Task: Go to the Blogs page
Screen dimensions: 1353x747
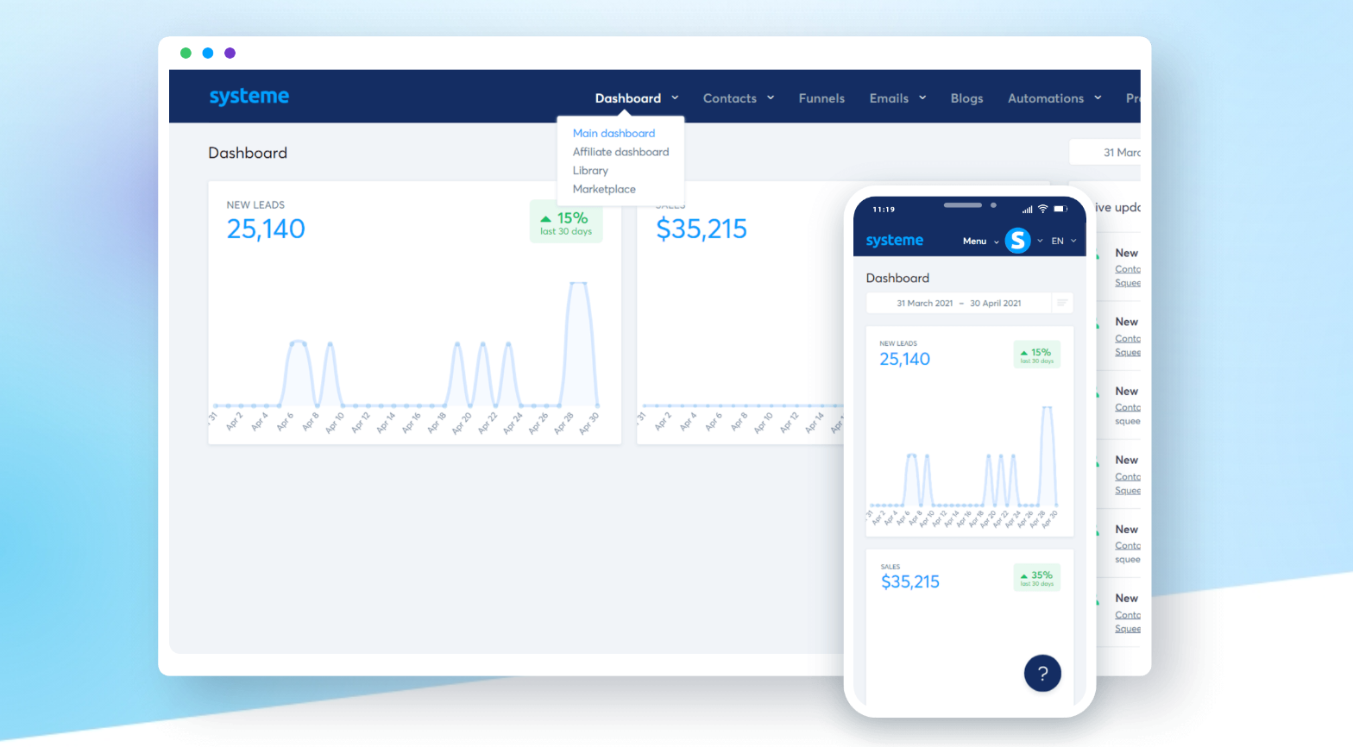Action: pos(967,98)
